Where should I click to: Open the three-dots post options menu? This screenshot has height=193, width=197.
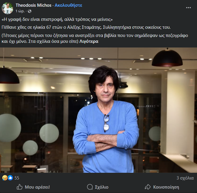189,8
